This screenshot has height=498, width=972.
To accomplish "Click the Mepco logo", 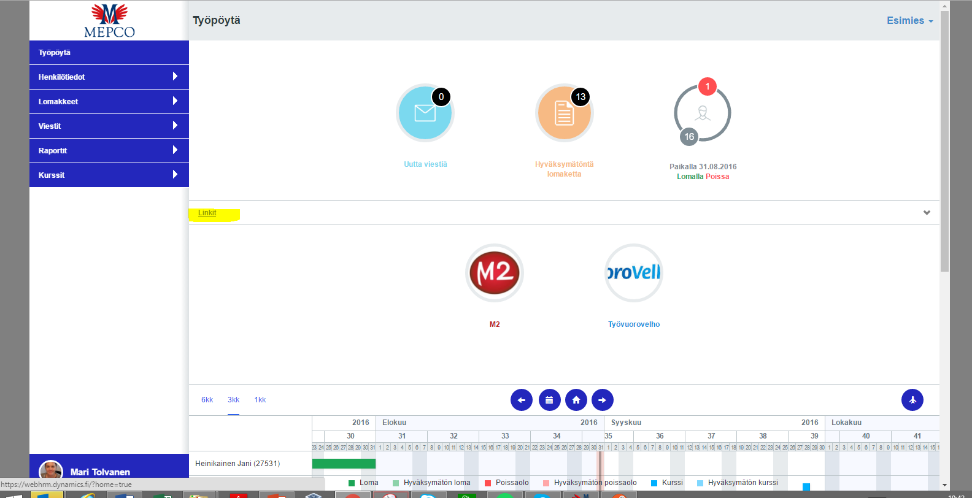I will (x=109, y=21).
